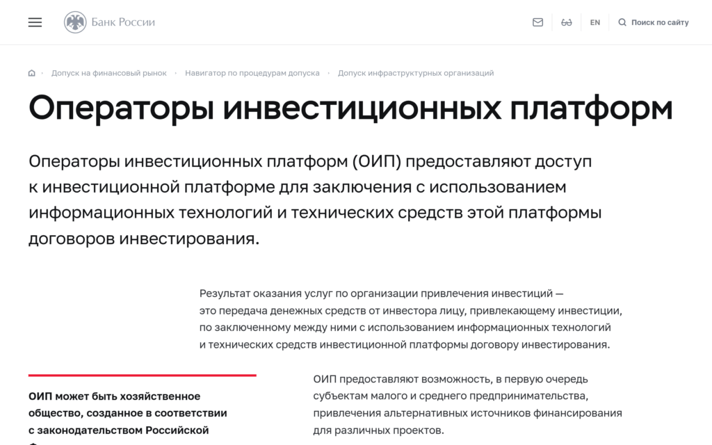Click line для различных проектов.
Viewport: 712px width, 445px height.
[x=378, y=430]
